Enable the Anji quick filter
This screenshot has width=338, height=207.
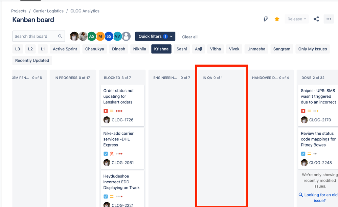pos(199,49)
